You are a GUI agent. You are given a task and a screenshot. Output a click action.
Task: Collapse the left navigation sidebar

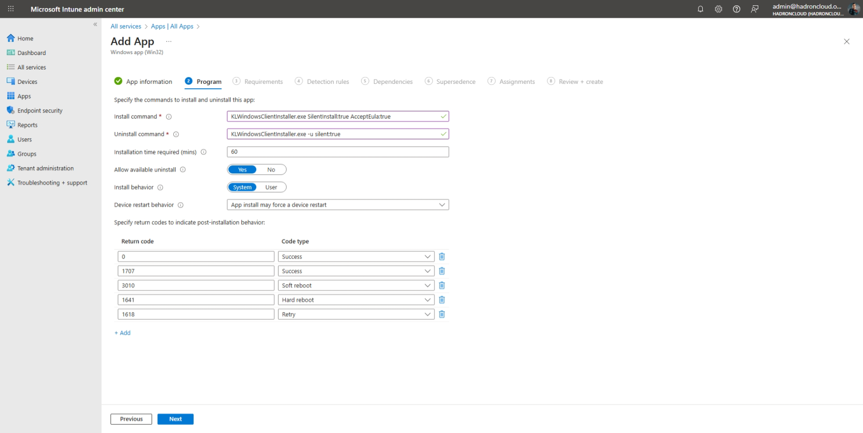point(95,24)
